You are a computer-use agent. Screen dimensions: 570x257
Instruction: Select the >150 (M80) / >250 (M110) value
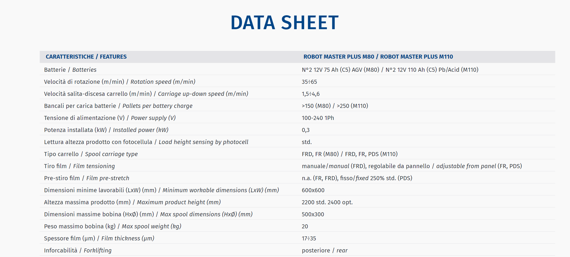tap(335, 106)
